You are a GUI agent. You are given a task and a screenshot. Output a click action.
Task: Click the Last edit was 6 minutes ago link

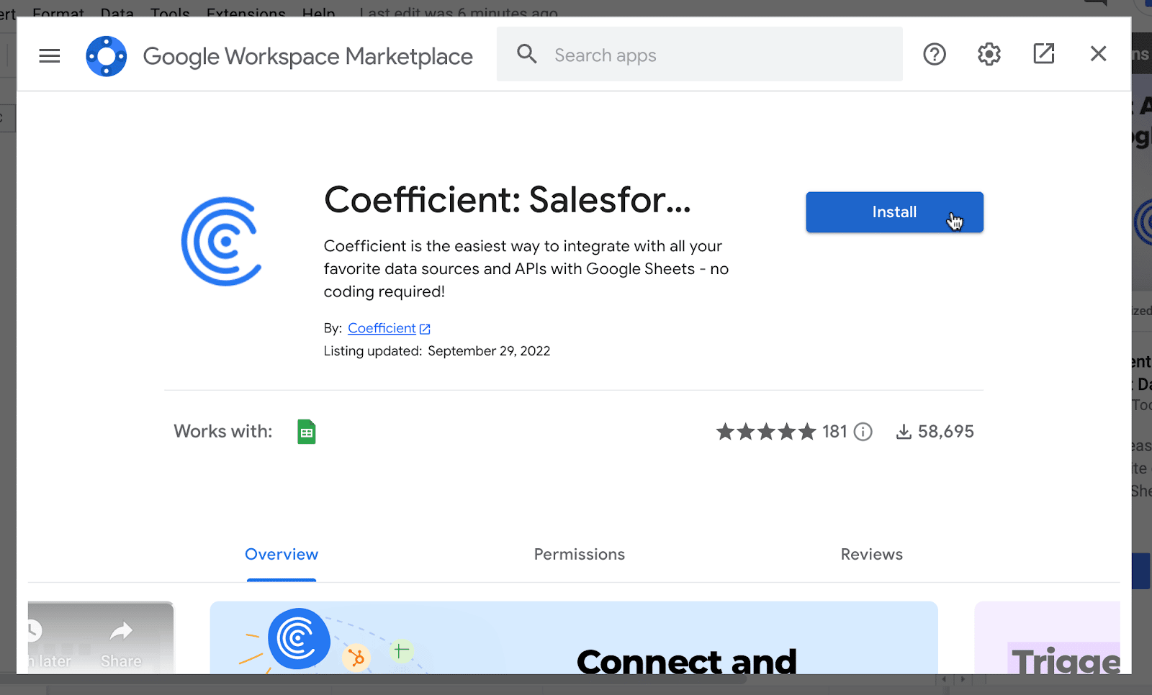(x=459, y=12)
